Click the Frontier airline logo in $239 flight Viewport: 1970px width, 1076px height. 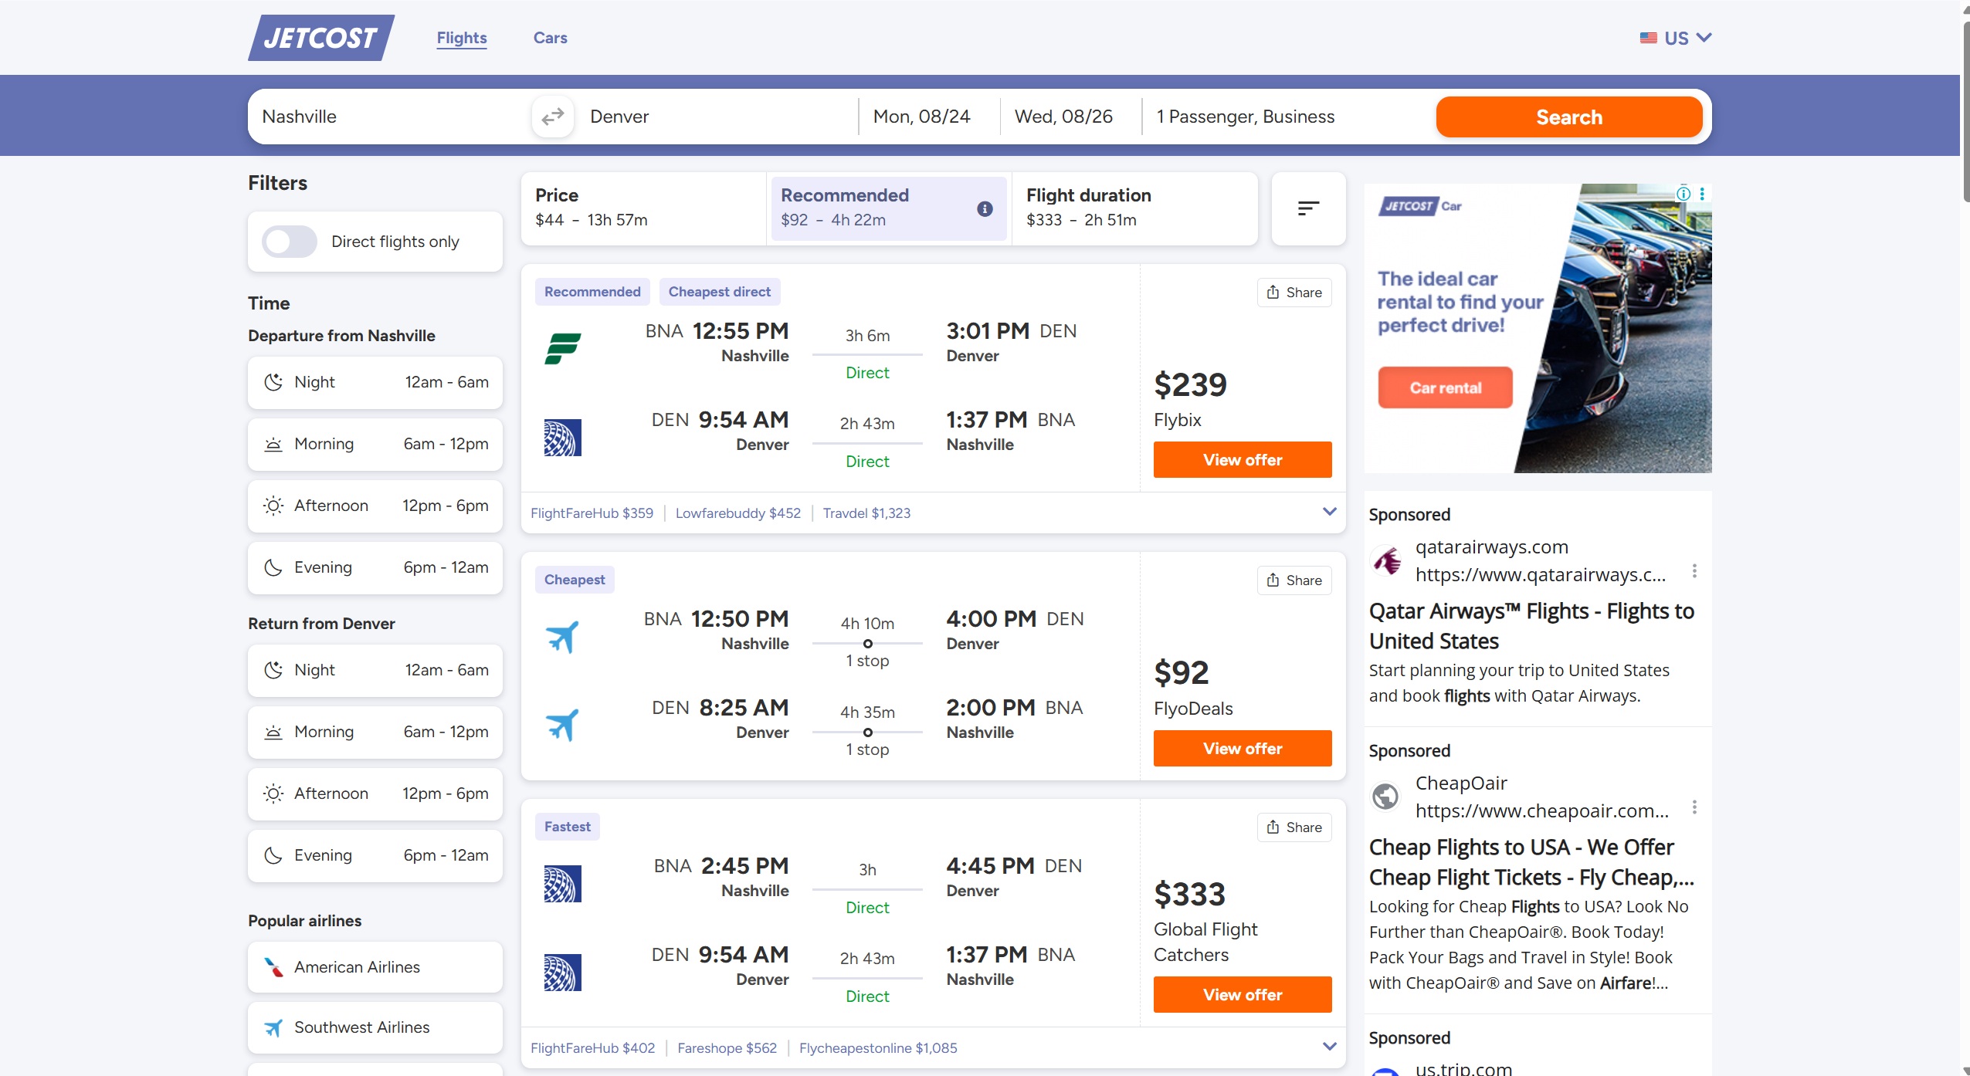(563, 348)
